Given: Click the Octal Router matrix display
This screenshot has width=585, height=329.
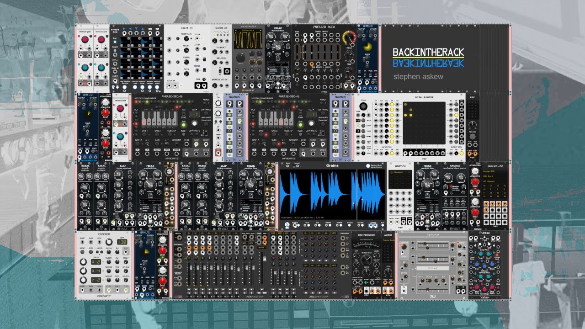Looking at the screenshot, I should 424,122.
